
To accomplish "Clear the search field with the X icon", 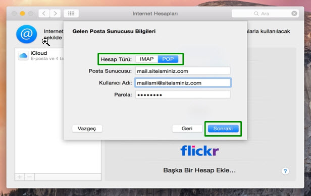I will 294,14.
